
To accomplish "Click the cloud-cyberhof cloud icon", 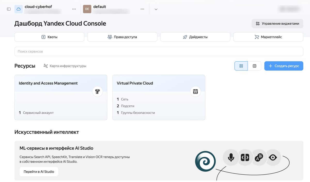I will 19,9.
